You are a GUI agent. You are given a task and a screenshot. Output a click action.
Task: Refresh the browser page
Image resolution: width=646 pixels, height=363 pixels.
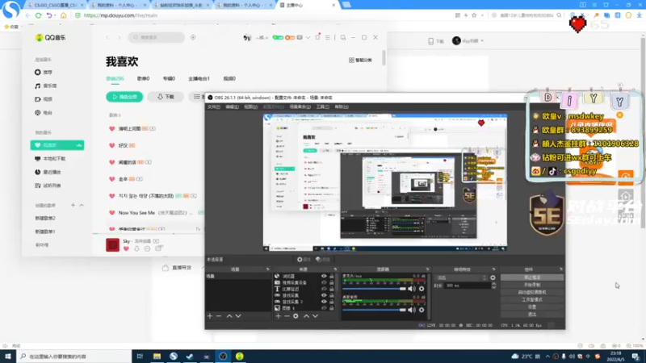[38, 15]
